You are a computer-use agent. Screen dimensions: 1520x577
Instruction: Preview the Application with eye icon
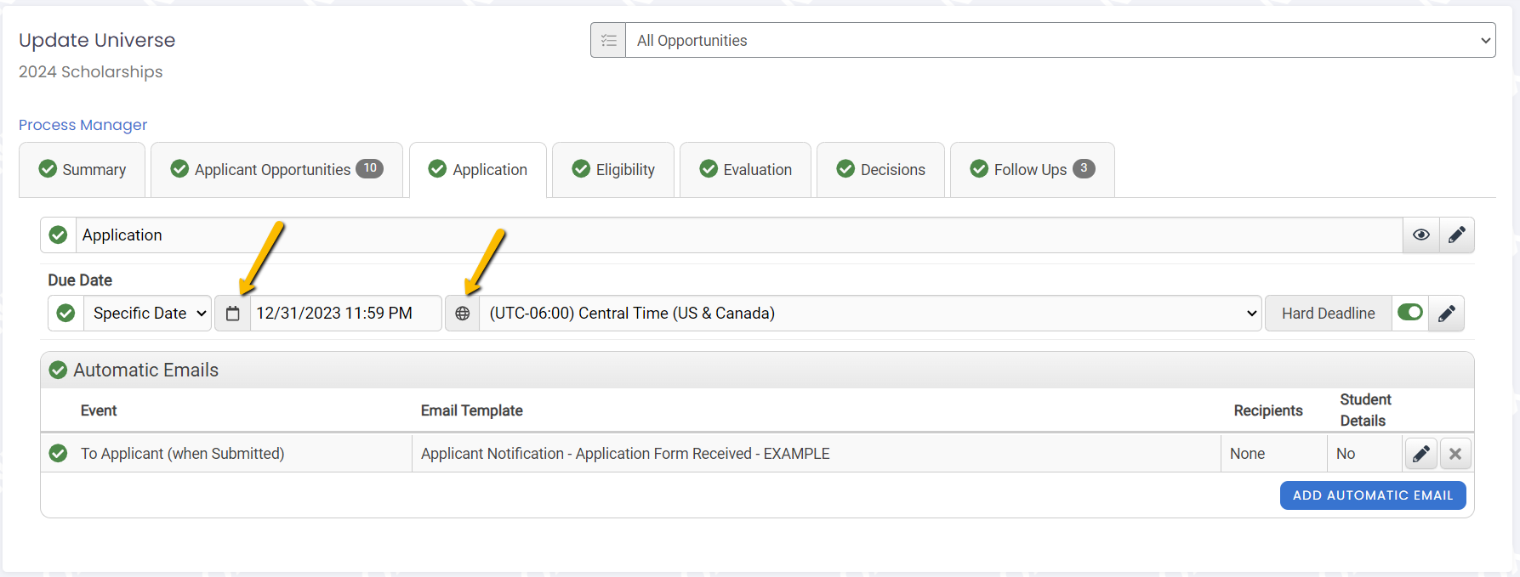(1420, 235)
